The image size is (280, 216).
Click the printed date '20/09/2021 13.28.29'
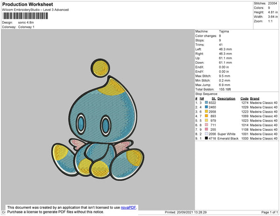[192, 212]
